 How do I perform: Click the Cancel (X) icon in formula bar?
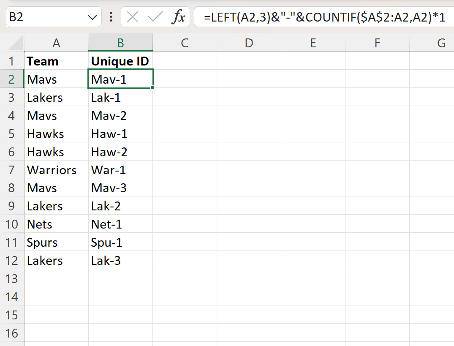(132, 17)
